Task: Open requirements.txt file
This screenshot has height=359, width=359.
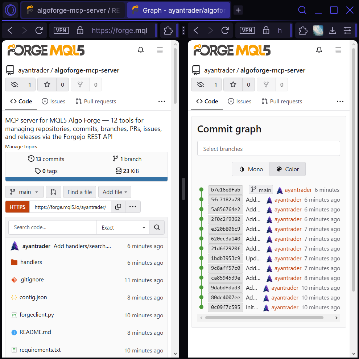Action: click(40, 350)
